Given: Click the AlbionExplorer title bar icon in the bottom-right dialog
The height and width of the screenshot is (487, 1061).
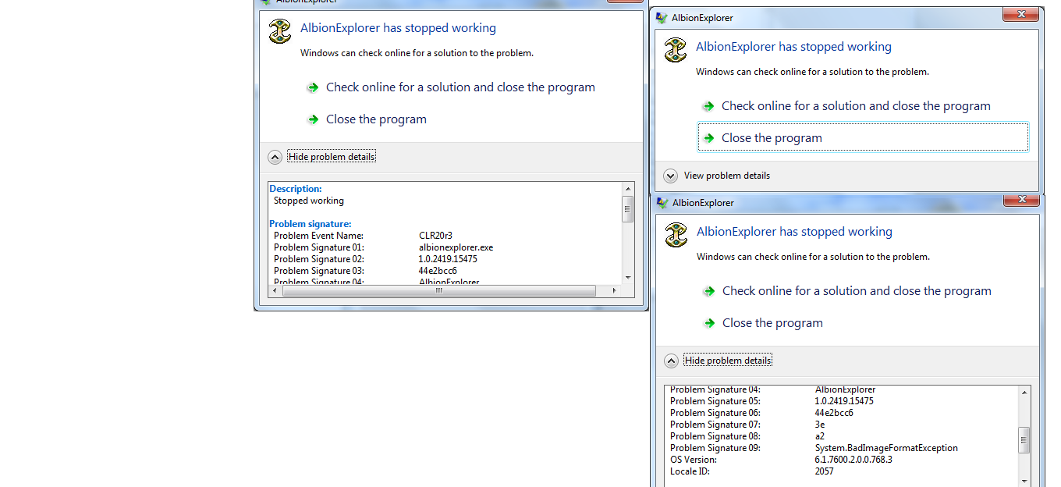Looking at the screenshot, I should [x=663, y=203].
